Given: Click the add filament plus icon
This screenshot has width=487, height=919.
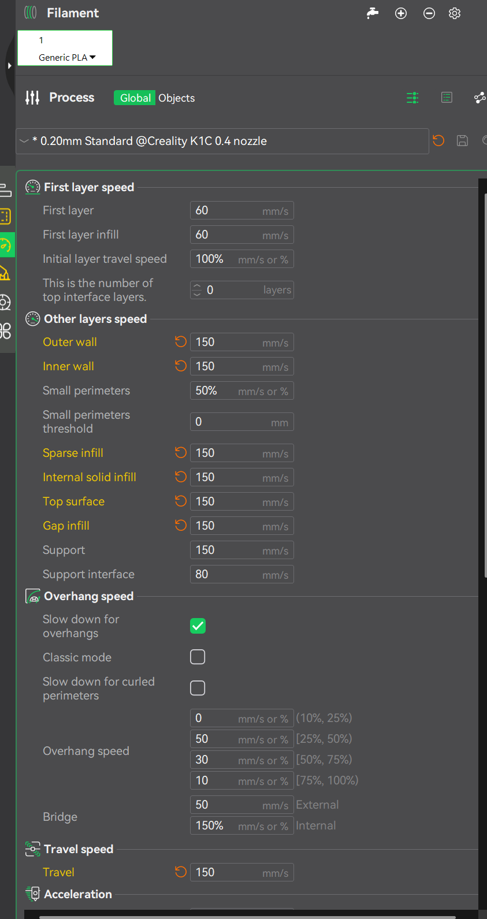Looking at the screenshot, I should pos(401,13).
